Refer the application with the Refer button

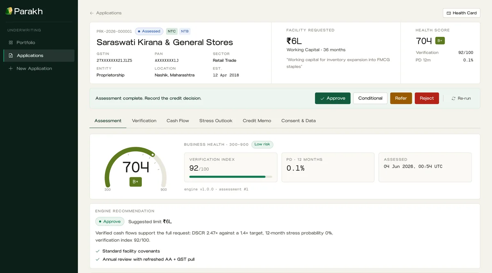click(x=401, y=98)
